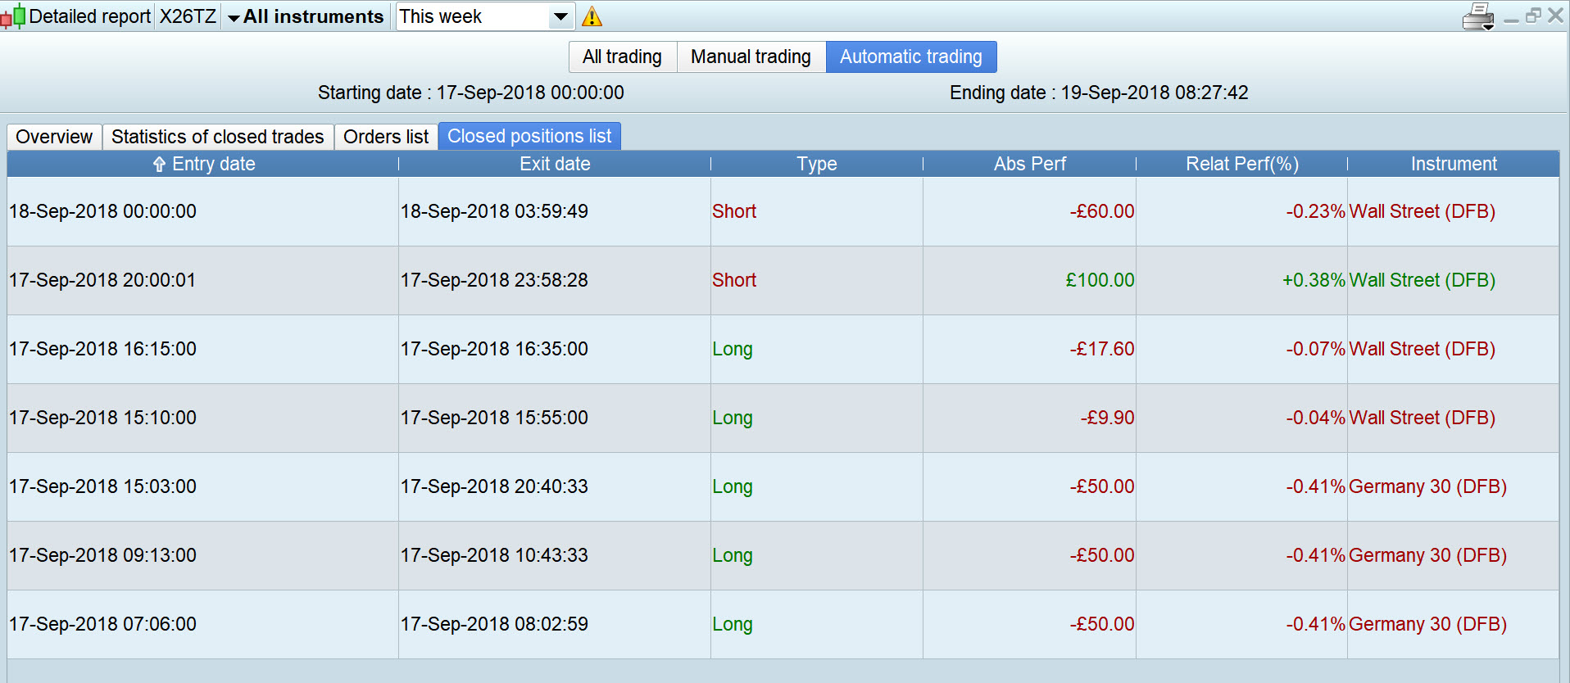Switch to All trading filter

pos(622,57)
